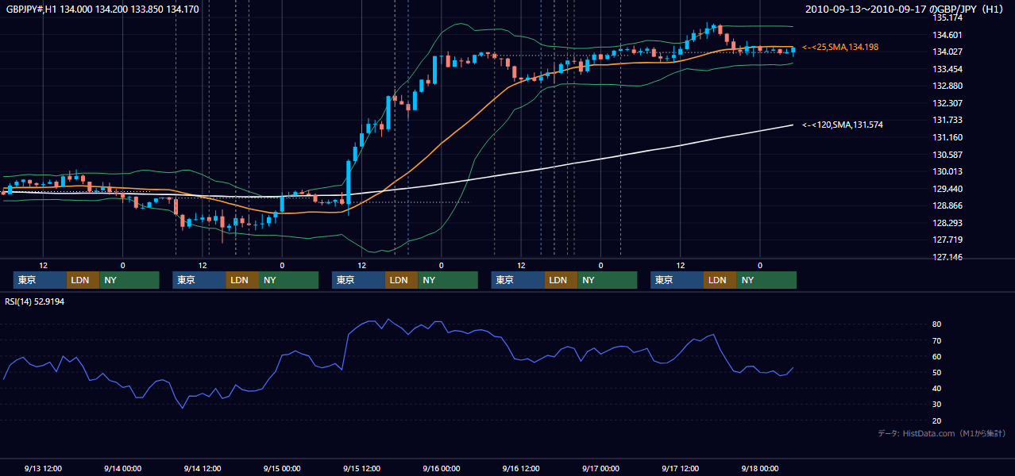Click the RSI 80 level label
Image resolution: width=1015 pixels, height=476 pixels.
coord(937,324)
